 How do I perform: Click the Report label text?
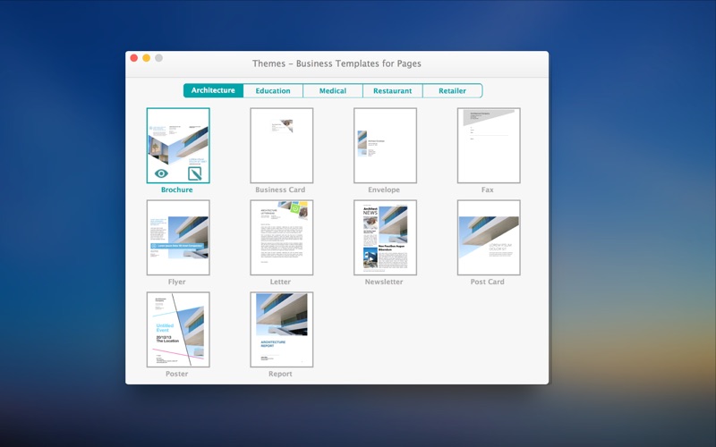(x=280, y=374)
